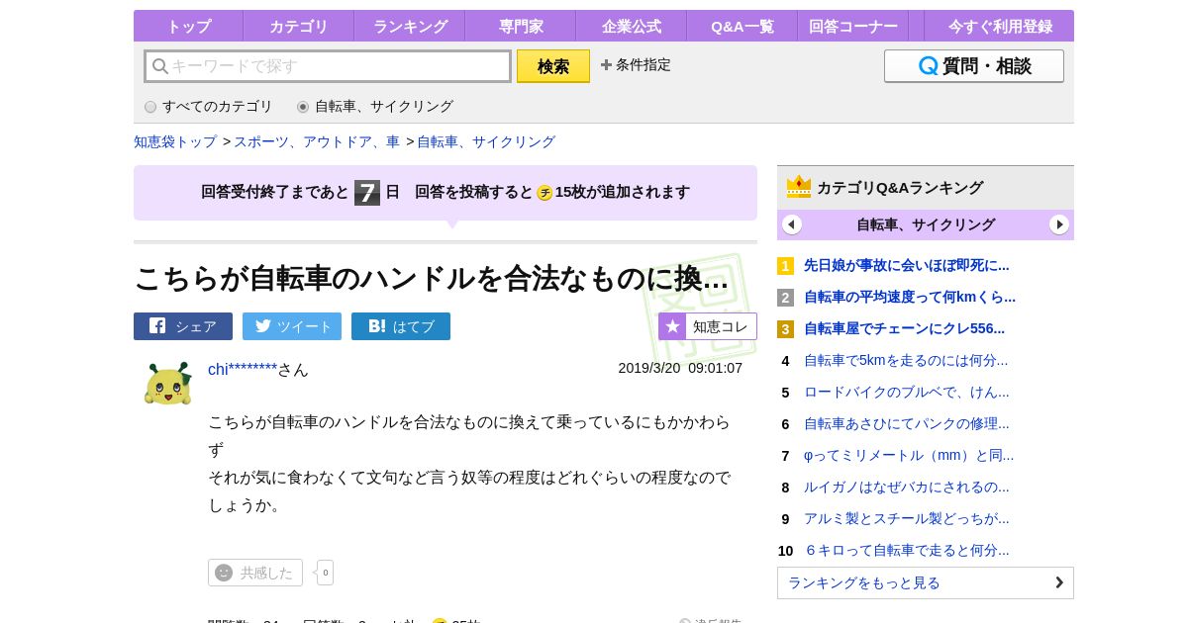Click the star icon for 知恵コレ
This screenshot has height=623, width=1188.
click(672, 326)
